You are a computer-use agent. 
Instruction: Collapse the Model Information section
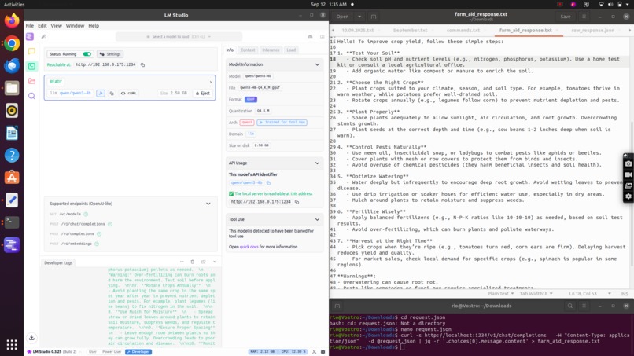click(x=317, y=64)
